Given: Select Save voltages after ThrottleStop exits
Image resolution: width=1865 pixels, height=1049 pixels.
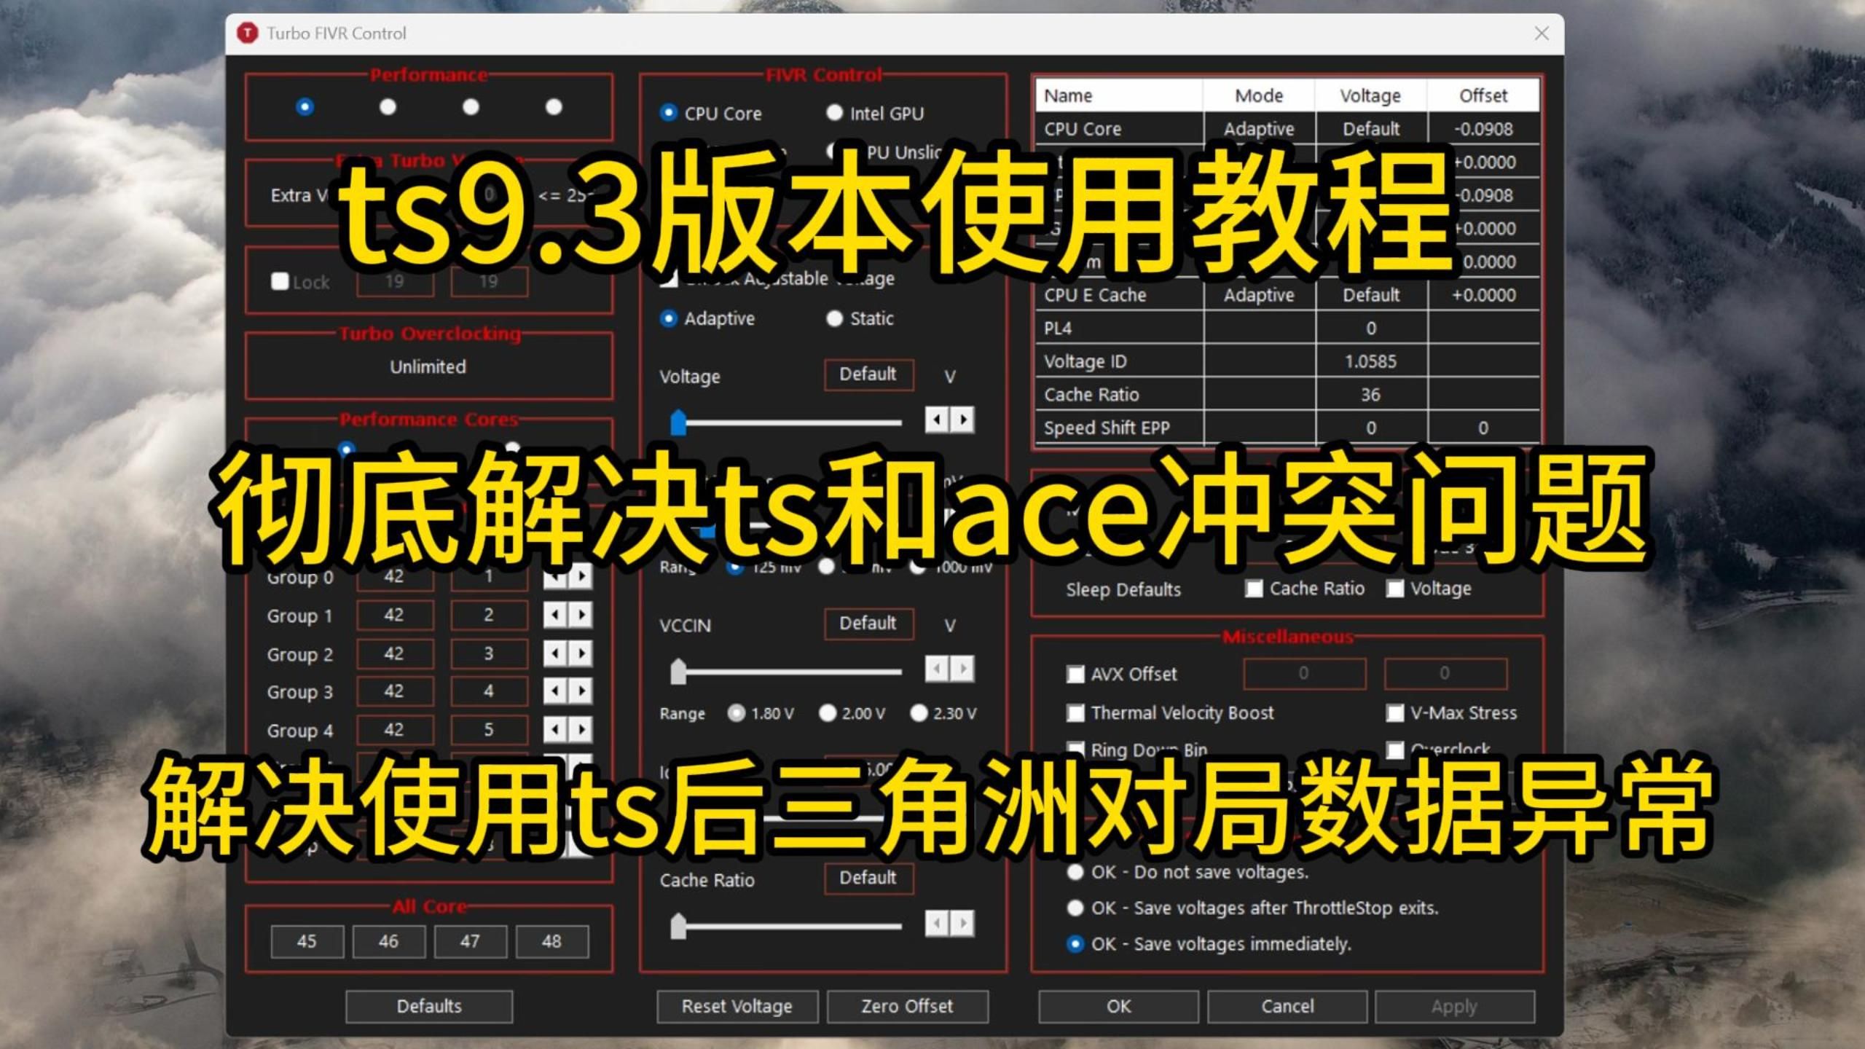Looking at the screenshot, I should pos(1075,908).
